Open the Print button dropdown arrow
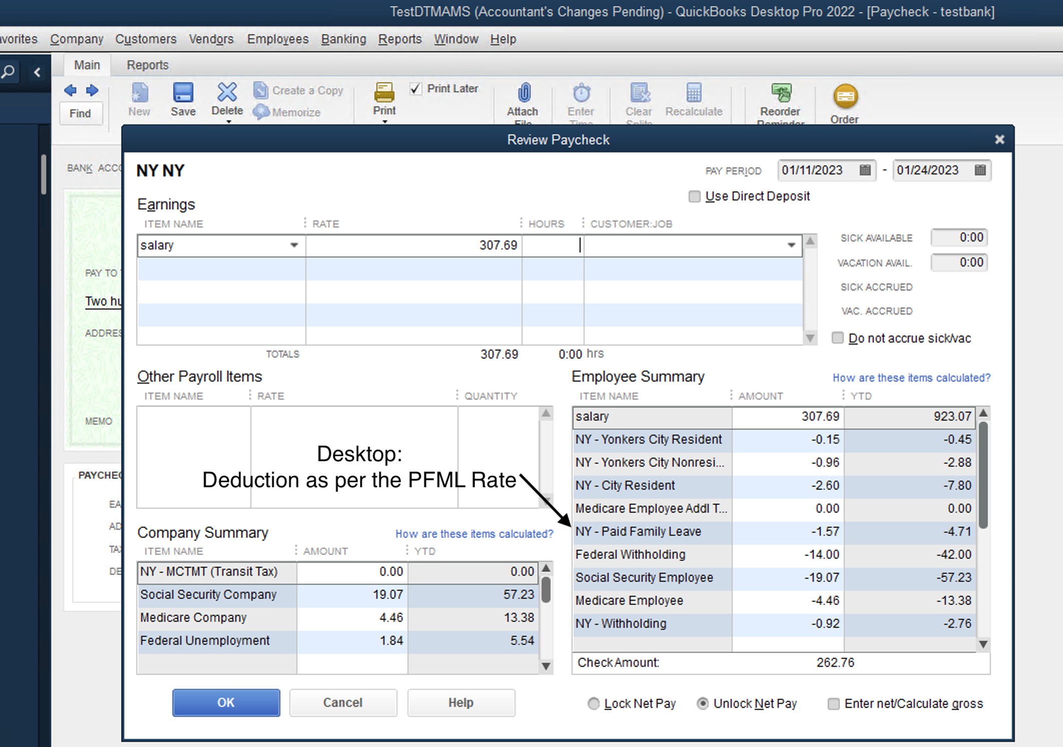The width and height of the screenshot is (1063, 747). coord(385,122)
